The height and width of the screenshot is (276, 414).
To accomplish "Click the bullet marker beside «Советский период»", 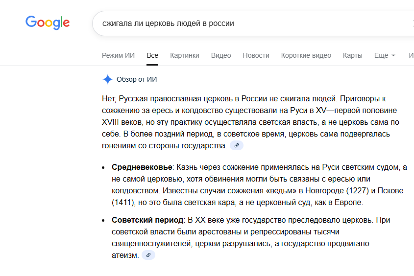I will (x=103, y=221).
